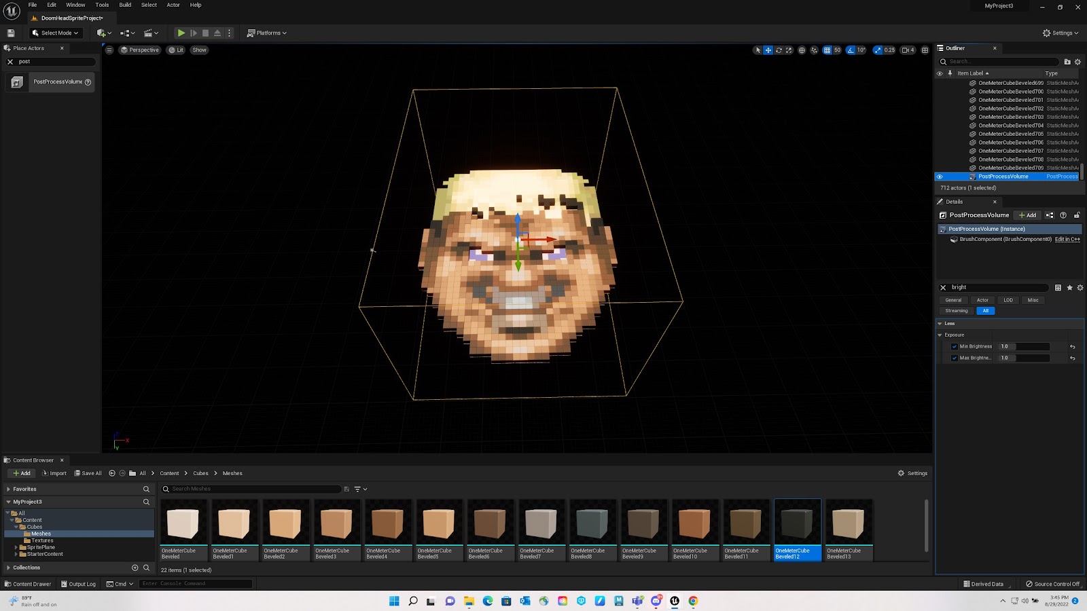Add a new collection with plus icon

pyautogui.click(x=135, y=568)
